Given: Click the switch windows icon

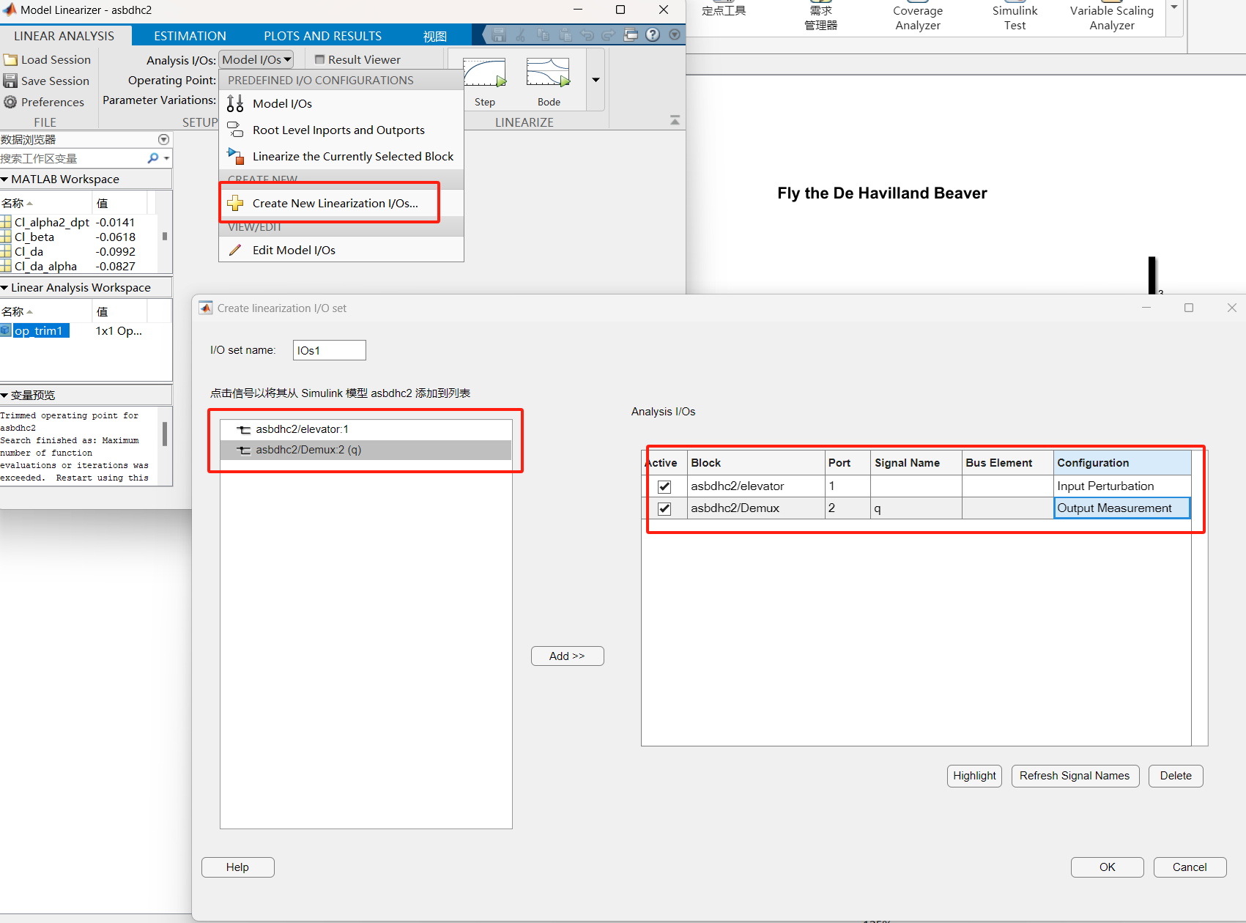Looking at the screenshot, I should [x=631, y=34].
